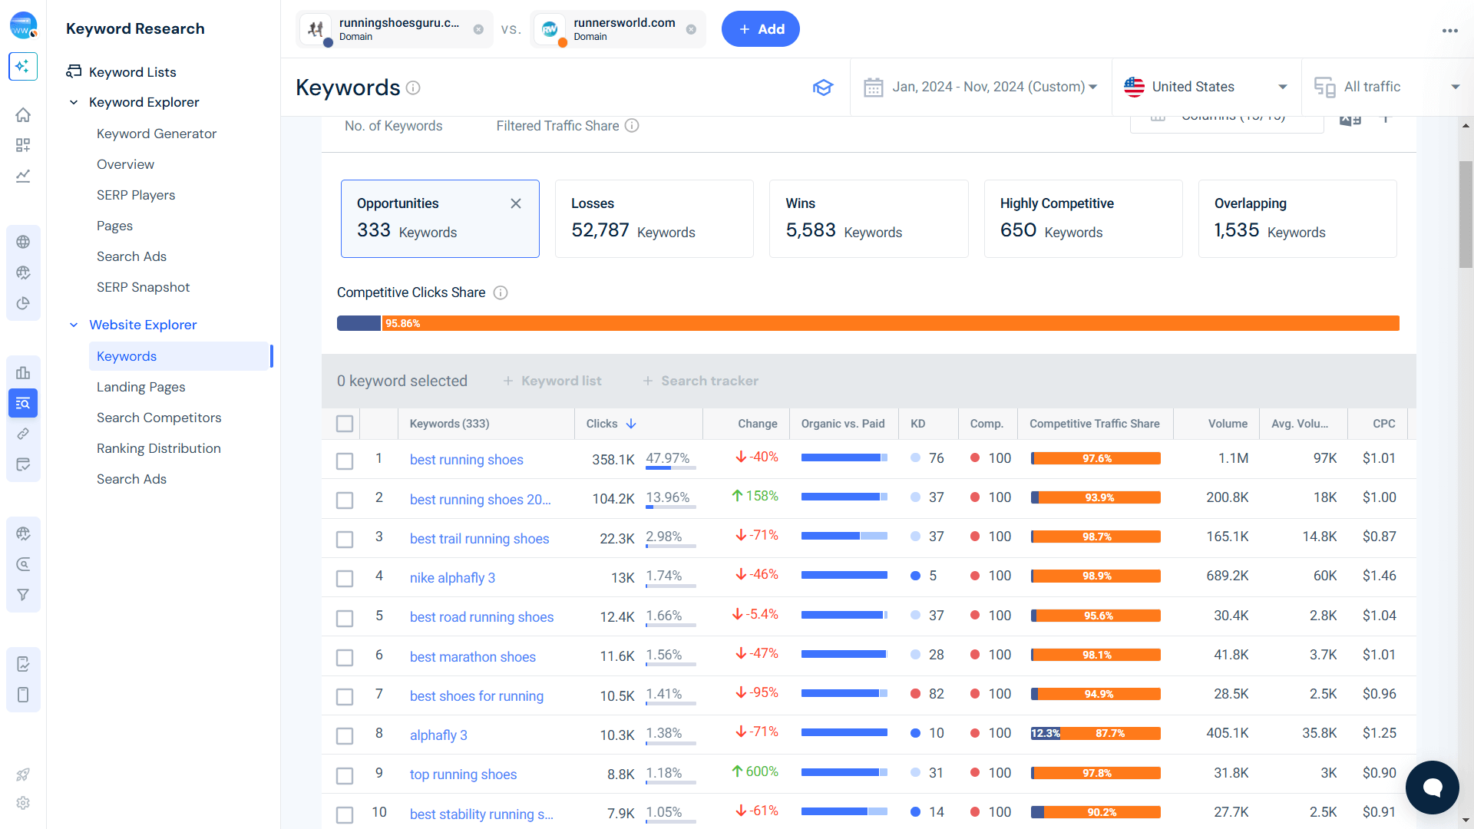Viewport: 1474px width, 829px height.
Task: Click the Organic vs. Paid bar for top running shoes
Action: pos(844,773)
